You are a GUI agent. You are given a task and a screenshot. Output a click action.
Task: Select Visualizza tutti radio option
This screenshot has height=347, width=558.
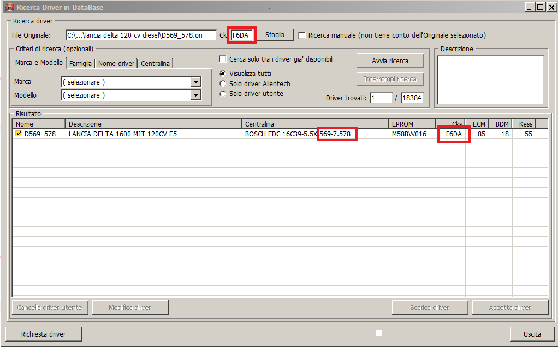pos(223,74)
